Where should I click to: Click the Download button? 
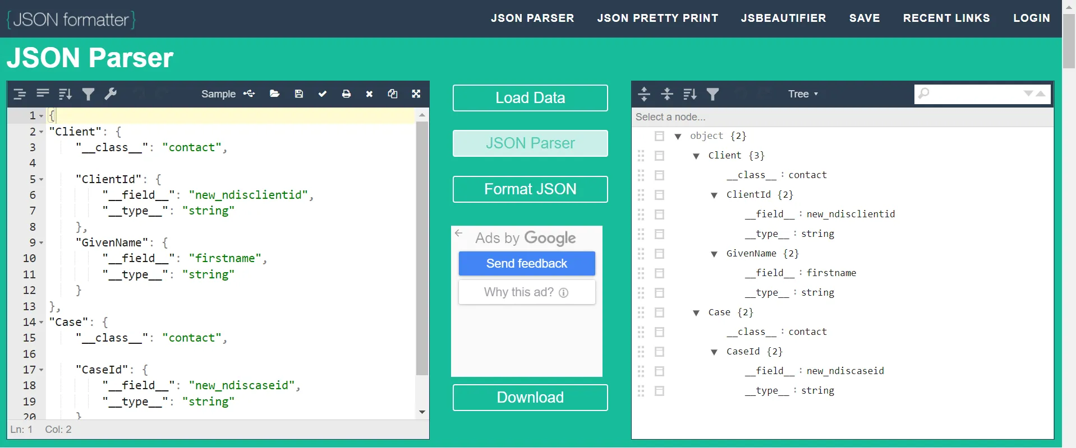coord(530,398)
